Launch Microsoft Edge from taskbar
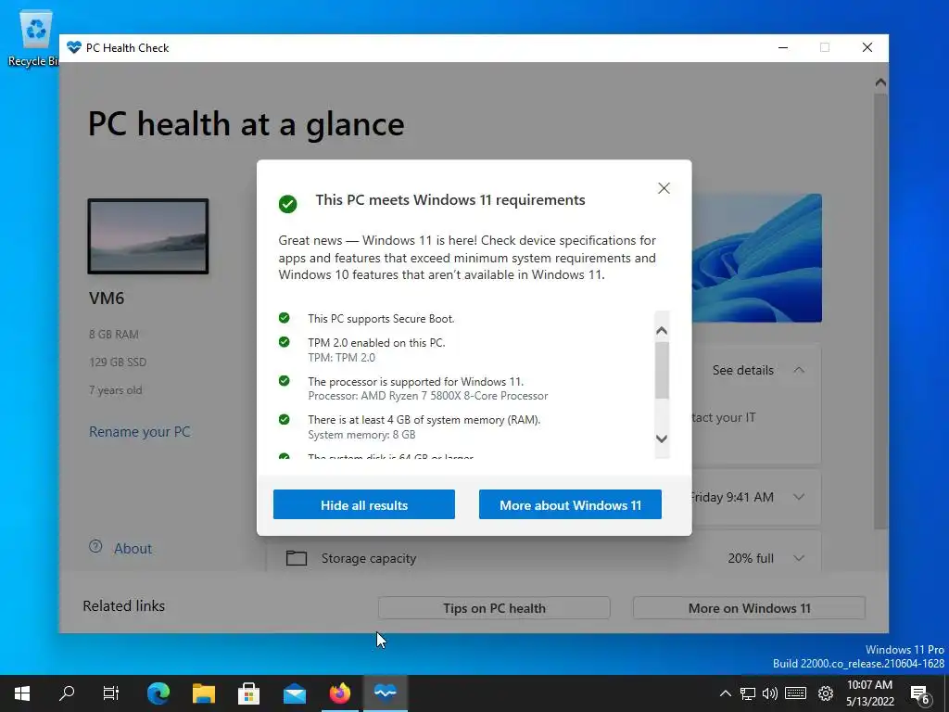 point(158,693)
